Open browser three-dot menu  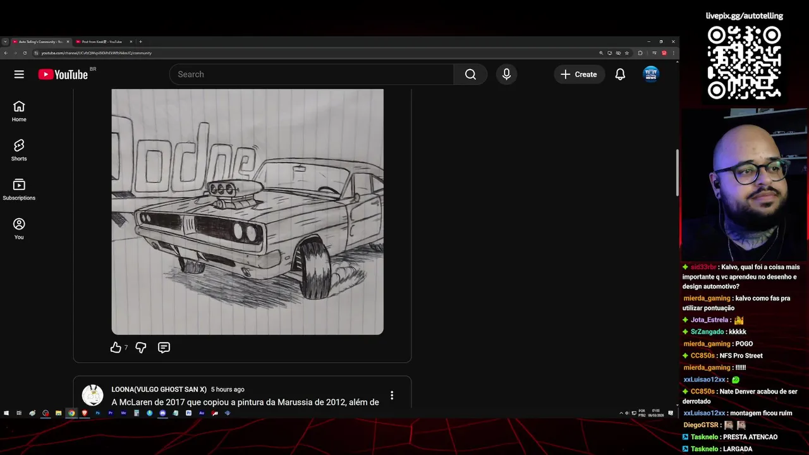click(674, 53)
